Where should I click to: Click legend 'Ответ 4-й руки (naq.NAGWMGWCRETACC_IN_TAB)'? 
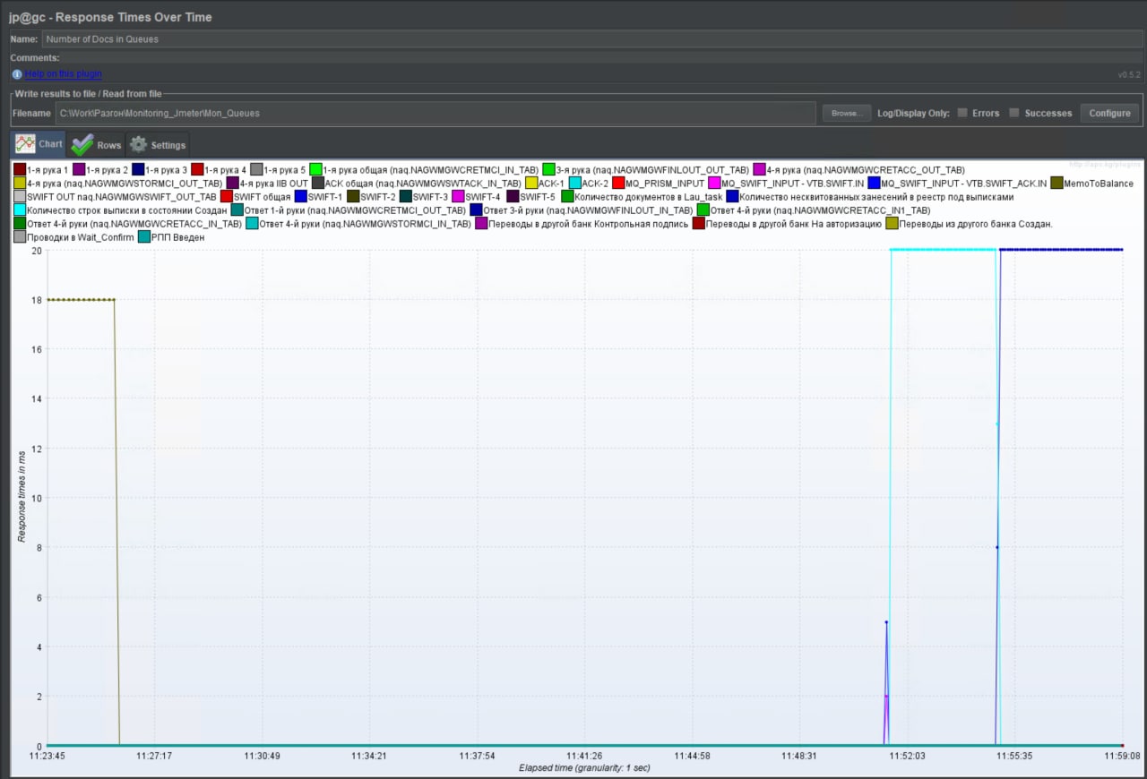pos(134,224)
